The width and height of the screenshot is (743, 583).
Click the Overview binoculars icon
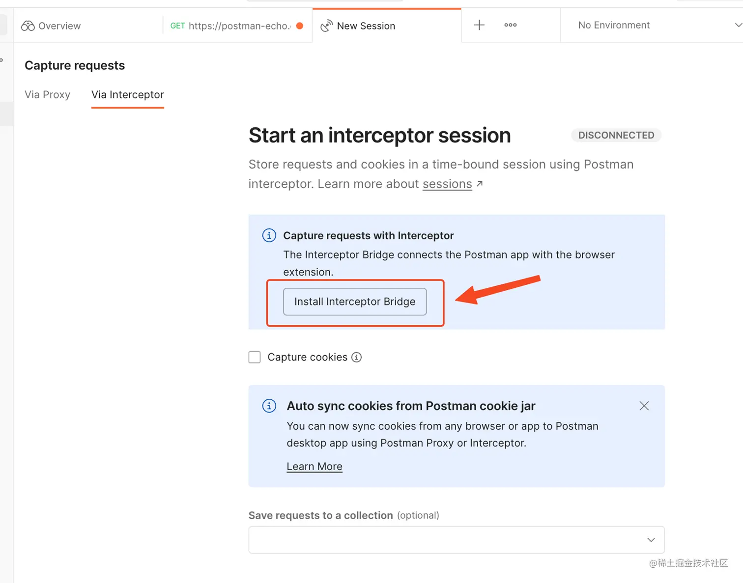tap(28, 26)
